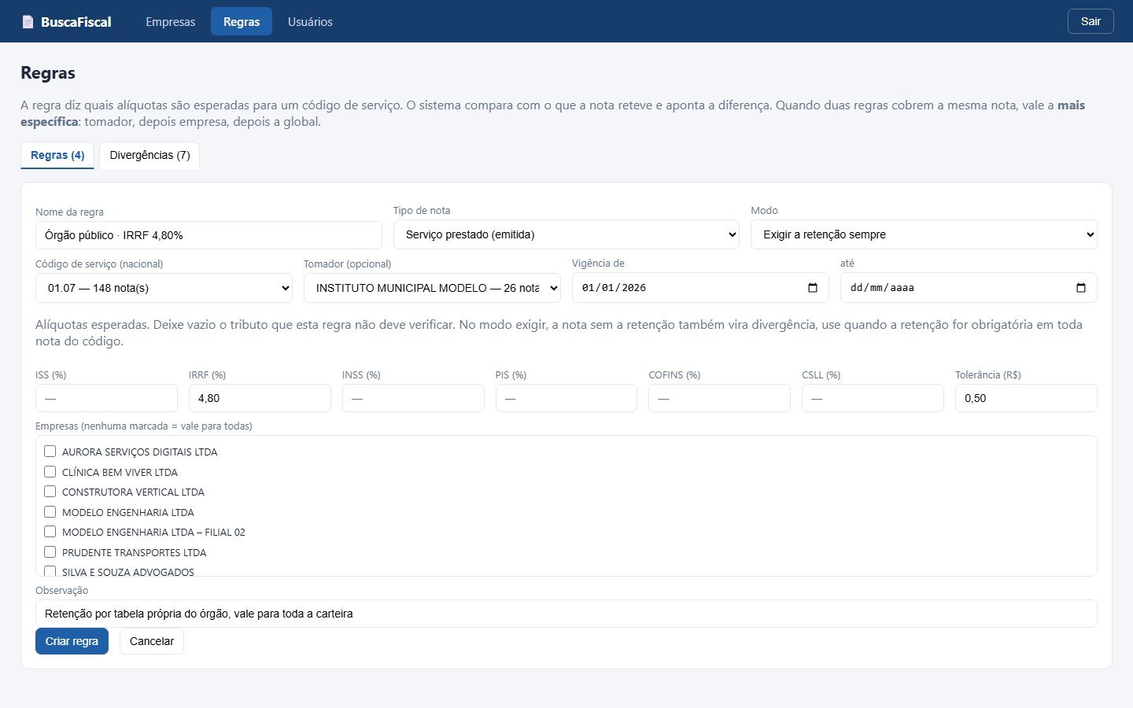This screenshot has height=708, width=1133.
Task: Check MODELO ENGENHARIA LTDA
Action: pyautogui.click(x=50, y=512)
